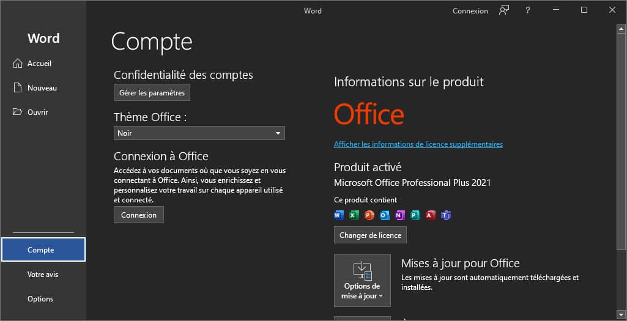Click Changer de licence button

[x=370, y=235]
